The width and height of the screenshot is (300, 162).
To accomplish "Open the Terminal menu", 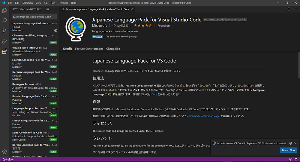I will click(63, 3).
